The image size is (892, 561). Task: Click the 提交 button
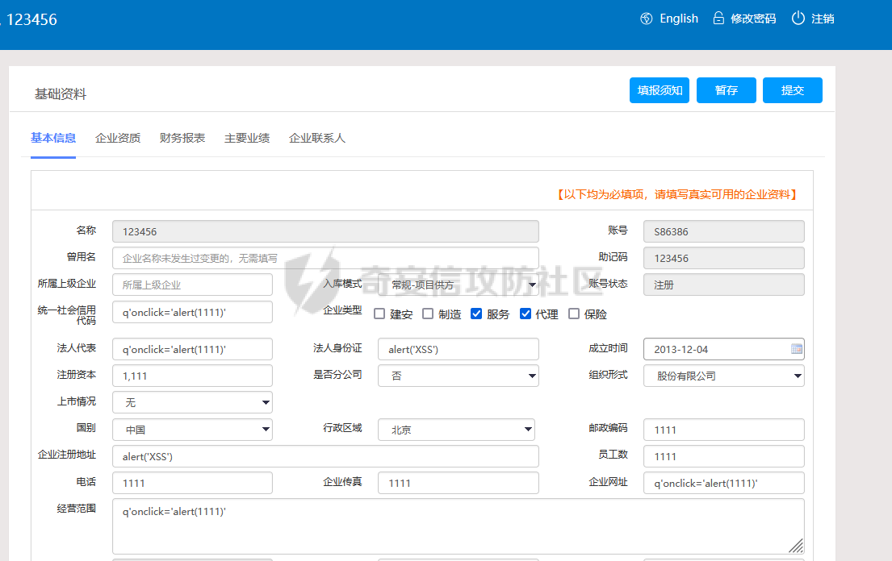pyautogui.click(x=792, y=90)
